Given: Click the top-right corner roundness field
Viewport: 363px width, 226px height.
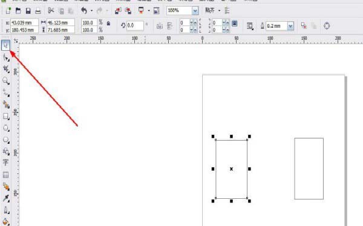Looking at the screenshot, I should pos(217,23).
